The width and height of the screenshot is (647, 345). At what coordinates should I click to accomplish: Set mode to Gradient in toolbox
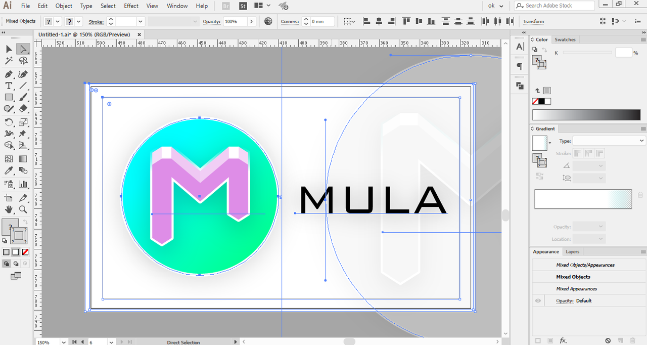[16, 252]
